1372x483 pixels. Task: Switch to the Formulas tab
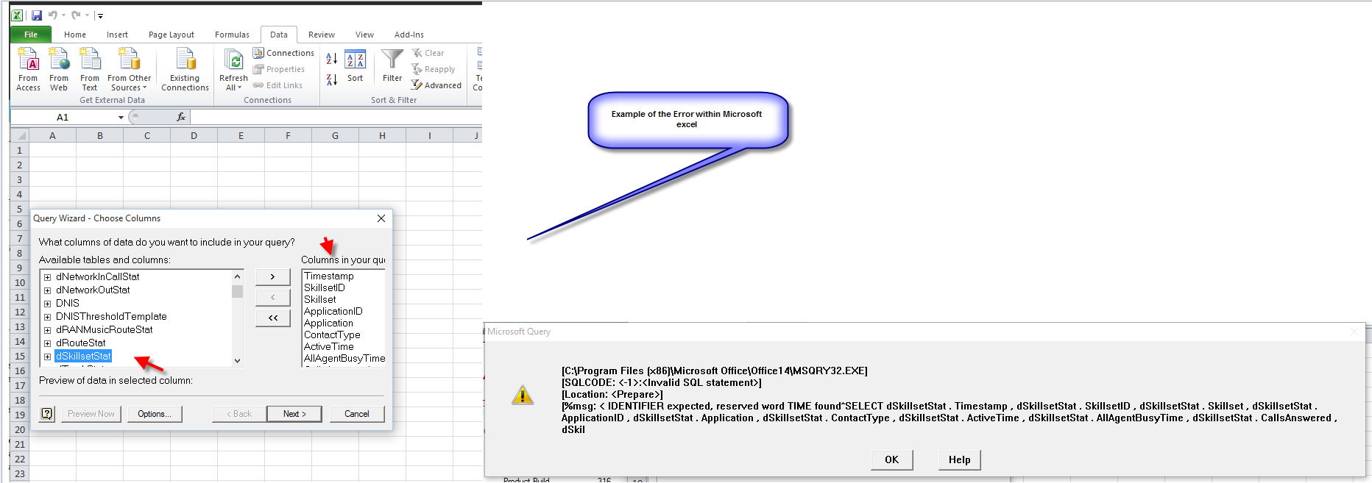tap(232, 35)
